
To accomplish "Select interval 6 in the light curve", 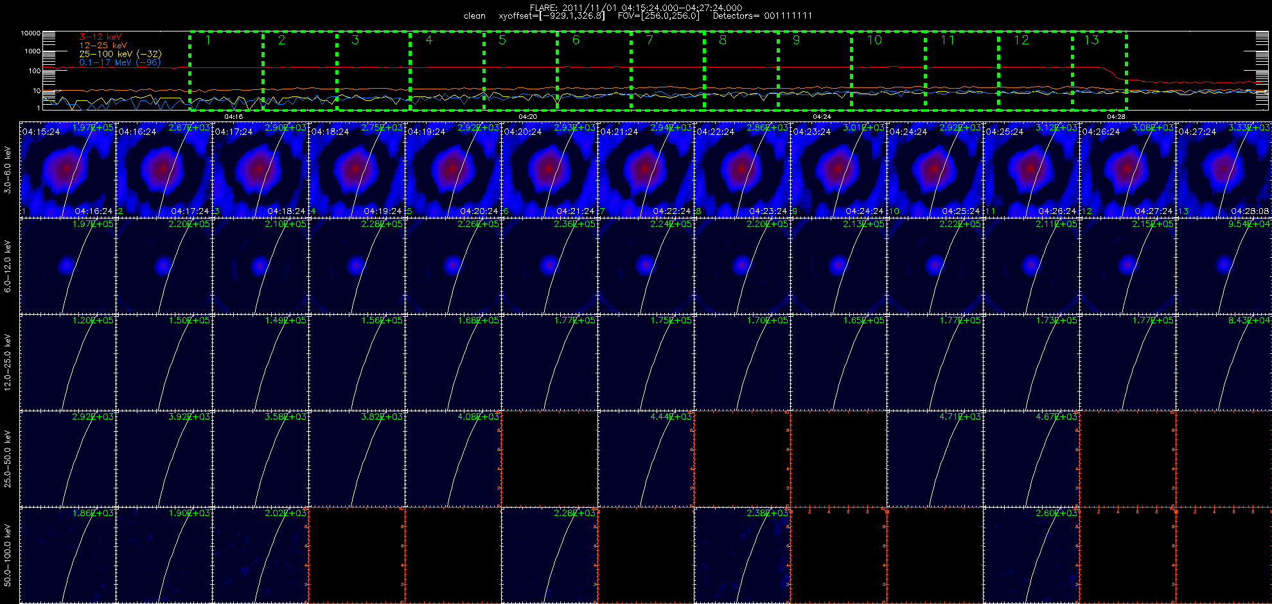I will click(594, 71).
